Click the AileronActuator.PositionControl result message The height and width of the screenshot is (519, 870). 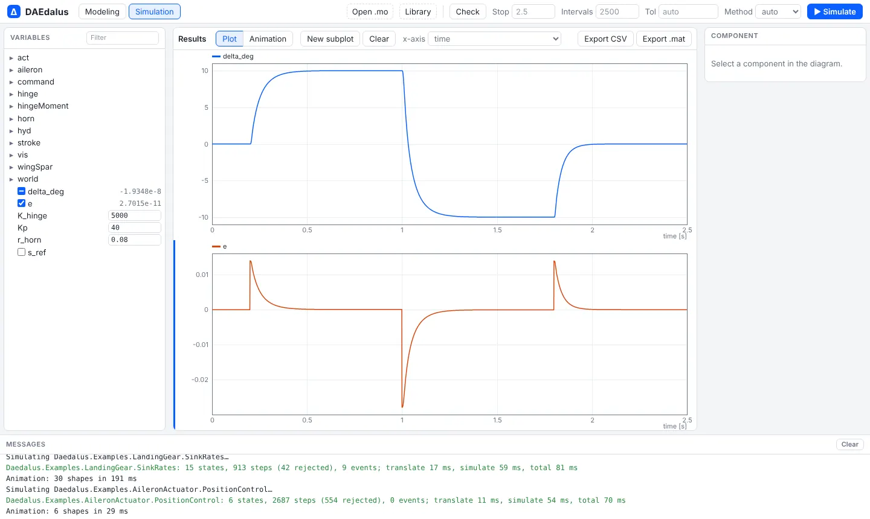point(316,500)
